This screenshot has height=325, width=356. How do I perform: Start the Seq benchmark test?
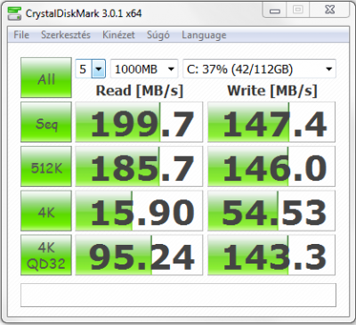46,122
